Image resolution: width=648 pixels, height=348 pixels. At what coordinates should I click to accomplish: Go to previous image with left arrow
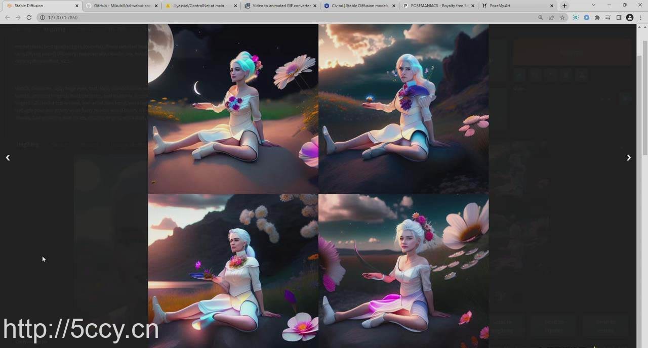[8, 158]
